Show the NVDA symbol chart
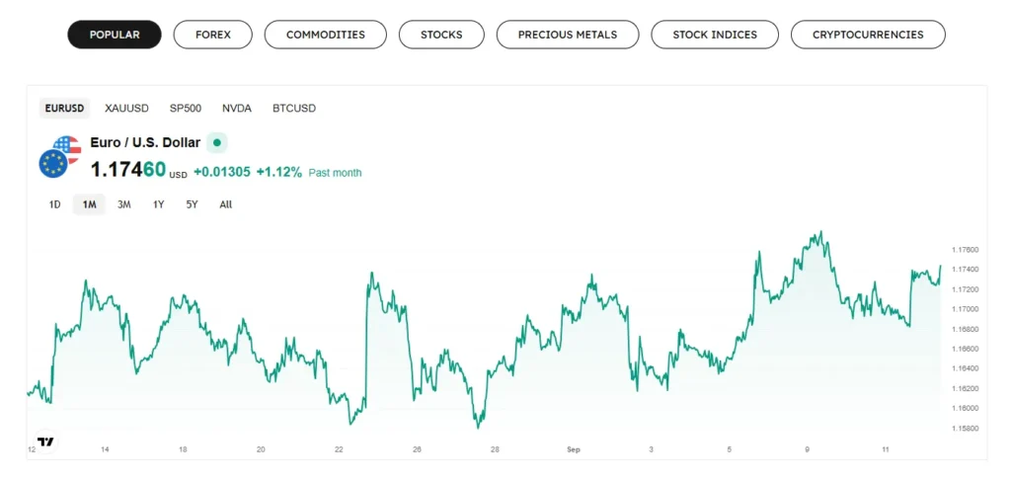 pos(237,108)
